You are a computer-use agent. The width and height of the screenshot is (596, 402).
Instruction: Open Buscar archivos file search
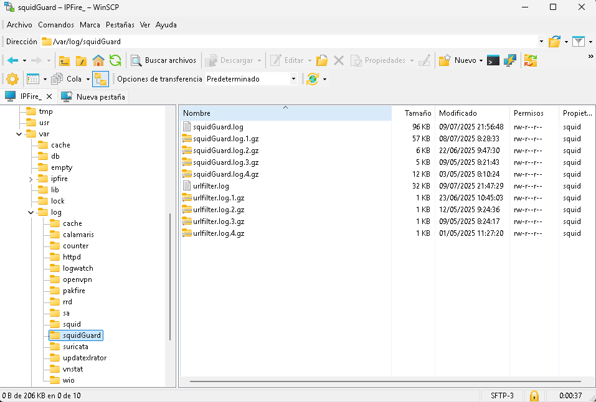pos(163,60)
